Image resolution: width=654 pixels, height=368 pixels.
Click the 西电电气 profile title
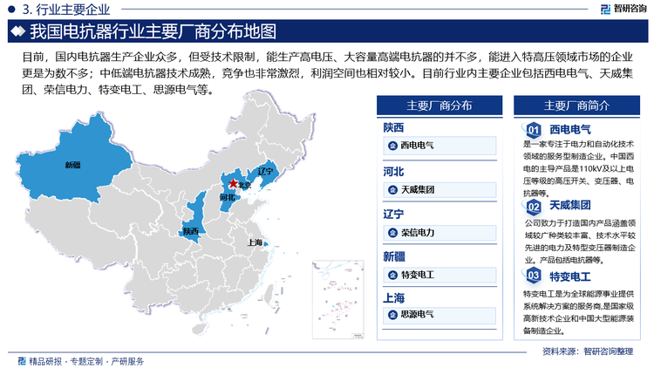[569, 130]
